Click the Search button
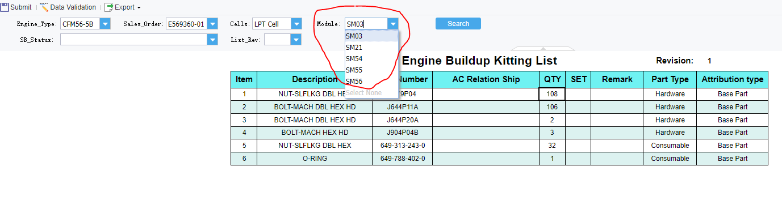Image resolution: width=782 pixels, height=213 pixels. 458,23
